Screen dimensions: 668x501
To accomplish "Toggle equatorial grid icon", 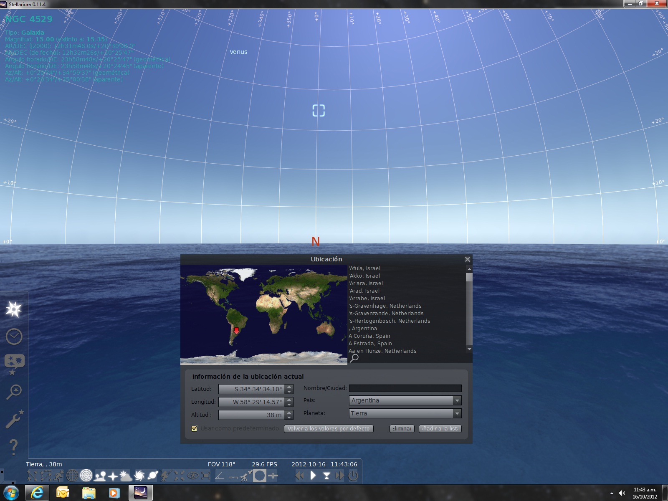I will tap(72, 475).
